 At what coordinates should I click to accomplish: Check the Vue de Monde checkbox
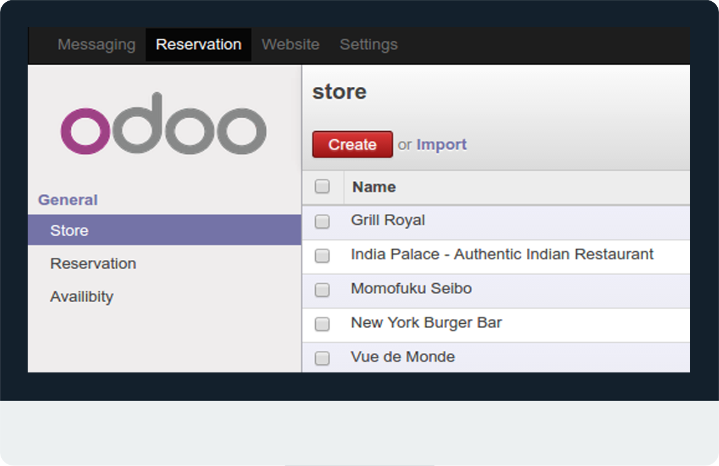tap(322, 358)
